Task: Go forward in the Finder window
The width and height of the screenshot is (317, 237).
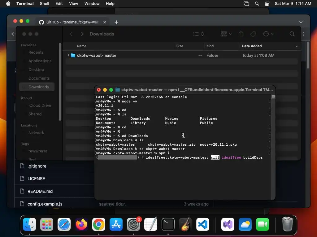Action: (x=82, y=34)
